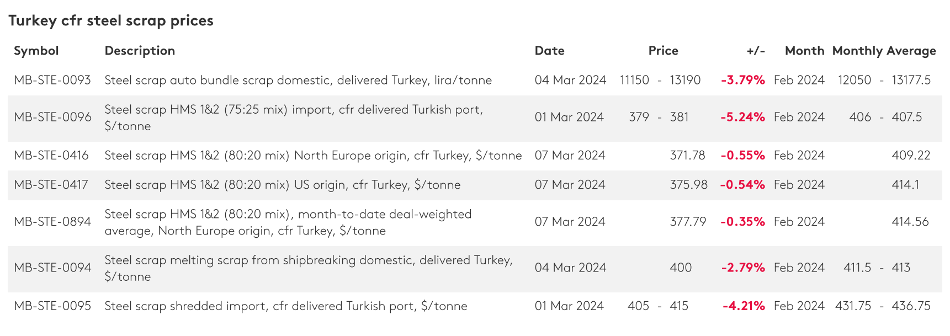Select the MB-STE-0094 symbol
This screenshot has width=950, height=336.
click(x=53, y=268)
